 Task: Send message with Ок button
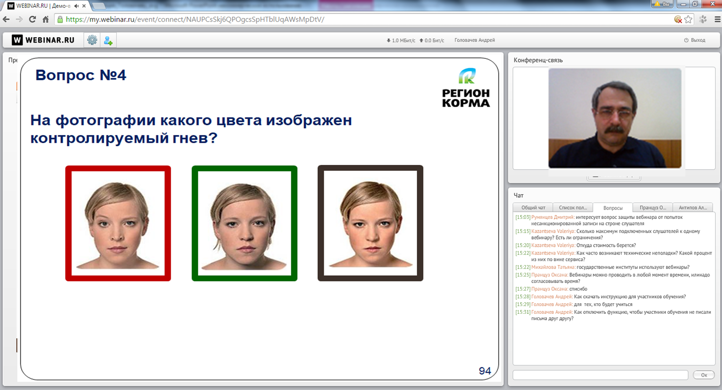tap(704, 375)
